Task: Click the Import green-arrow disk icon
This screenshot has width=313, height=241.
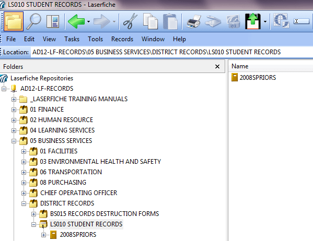Action: (x=253, y=21)
